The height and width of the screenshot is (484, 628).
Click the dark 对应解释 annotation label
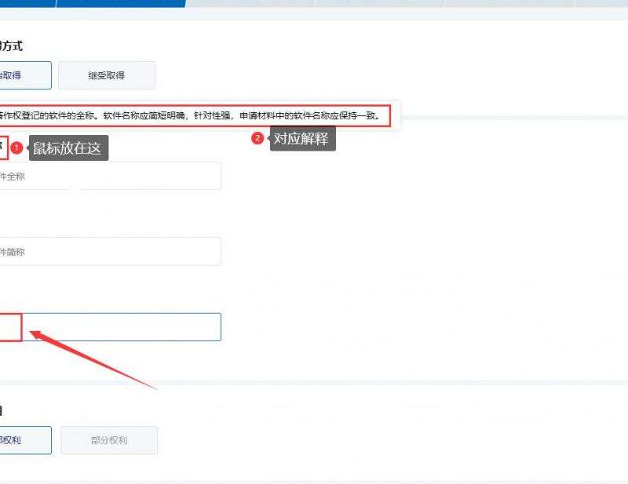pos(302,139)
